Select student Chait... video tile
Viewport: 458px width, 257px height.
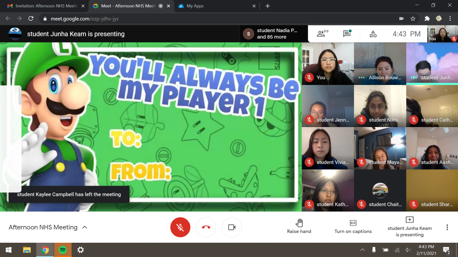click(x=380, y=191)
